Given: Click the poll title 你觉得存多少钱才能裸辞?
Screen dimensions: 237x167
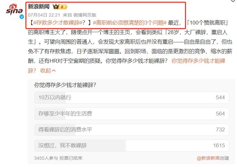Looking at the screenshot, I should 65,85.
